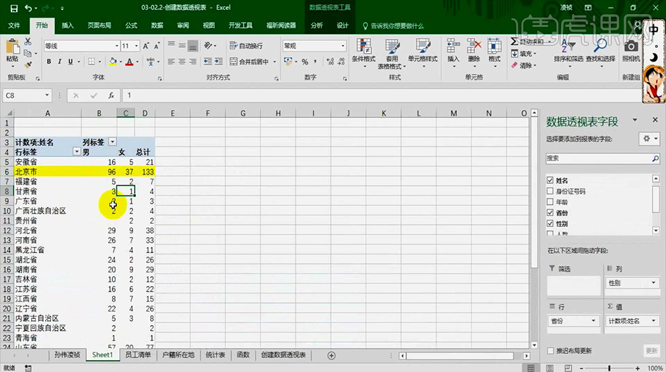Click the Format Painter brush icon
The image size is (666, 372).
tap(28, 65)
